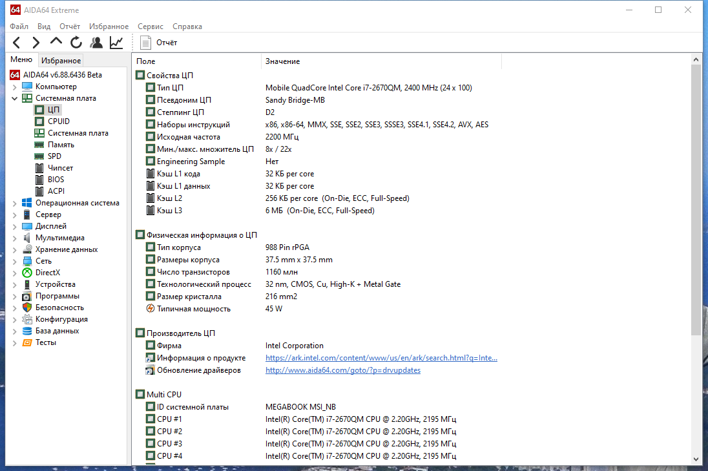Screen dimensions: 708x471
Task: Expand the Компьютер tree node
Action: point(14,87)
